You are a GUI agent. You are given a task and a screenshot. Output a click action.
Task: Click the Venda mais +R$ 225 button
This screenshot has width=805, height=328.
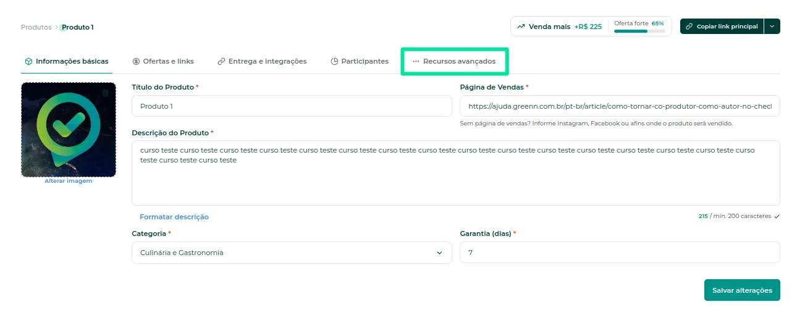[559, 27]
